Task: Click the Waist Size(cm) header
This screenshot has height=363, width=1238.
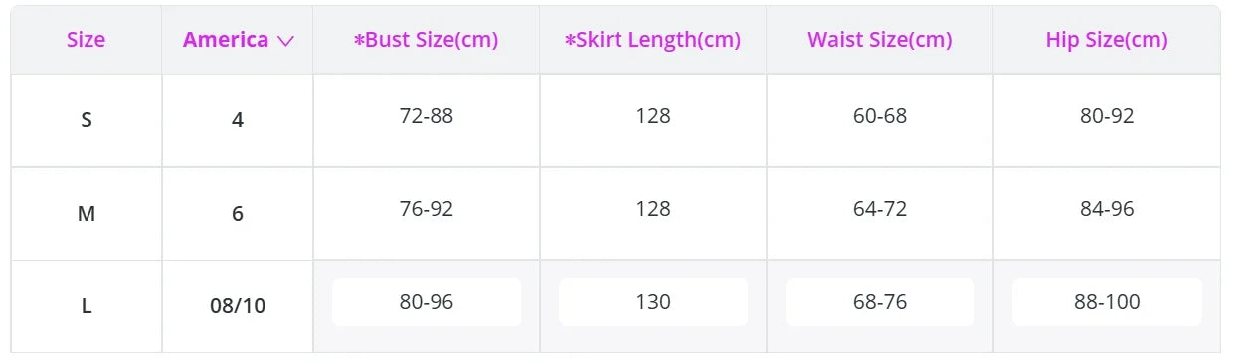Action: pyautogui.click(x=880, y=40)
